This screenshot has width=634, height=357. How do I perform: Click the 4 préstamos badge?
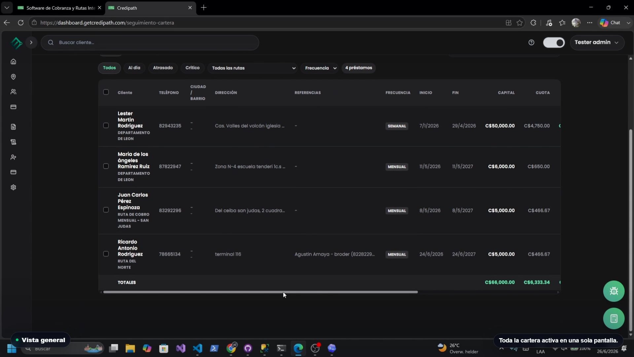pyautogui.click(x=359, y=68)
